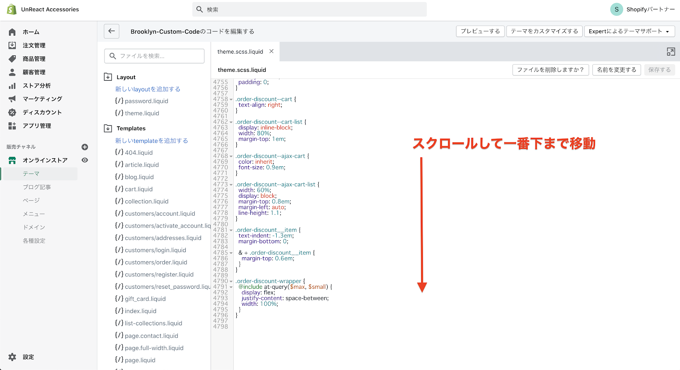Open the ストア分析 analytics icon
Screen dimensions: 680x370
[x=12, y=85]
